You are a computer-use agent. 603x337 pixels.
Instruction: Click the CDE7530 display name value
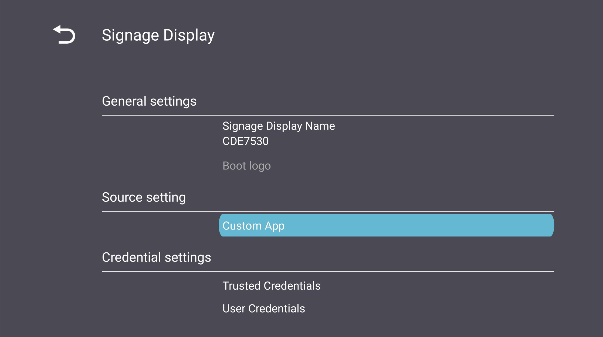[x=245, y=141]
